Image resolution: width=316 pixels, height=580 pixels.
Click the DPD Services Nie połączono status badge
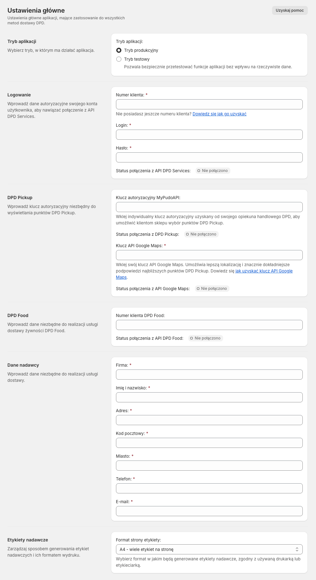click(x=213, y=171)
